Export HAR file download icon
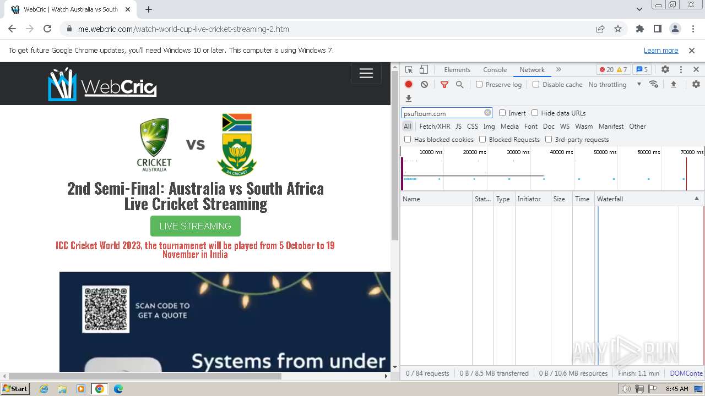The width and height of the screenshot is (705, 396). (x=409, y=98)
